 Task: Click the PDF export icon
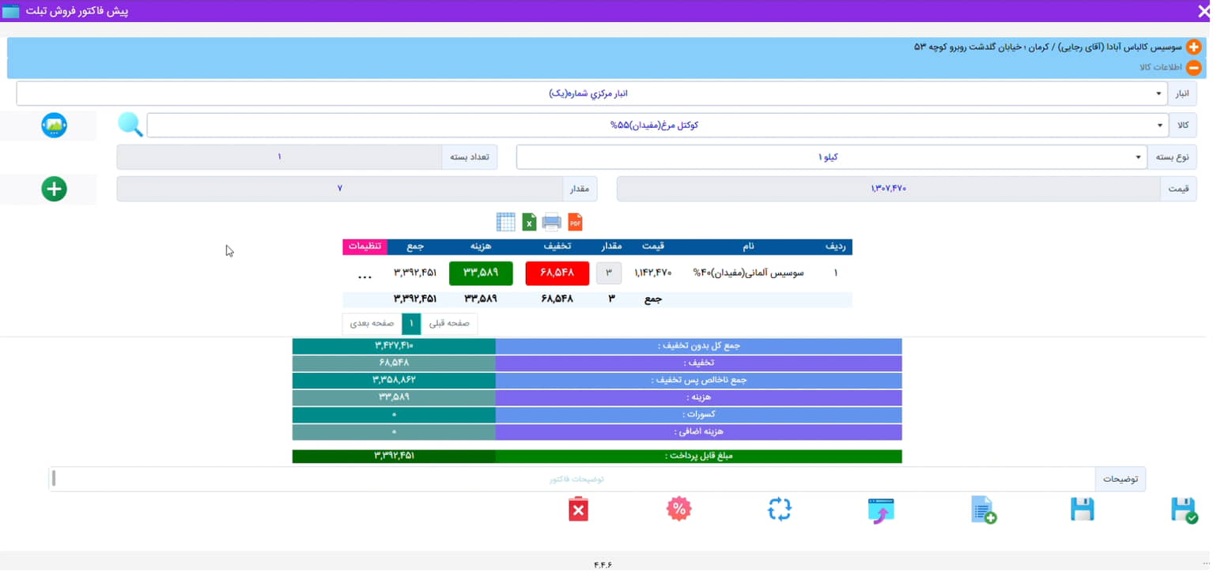[x=575, y=222]
